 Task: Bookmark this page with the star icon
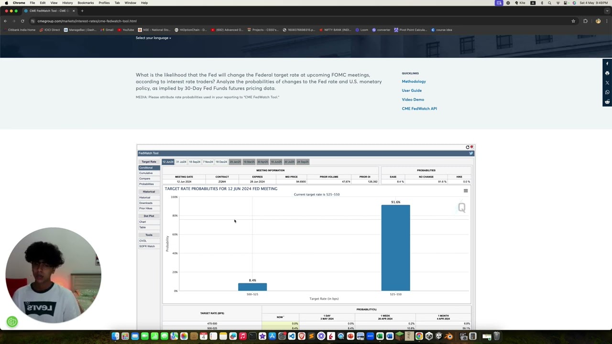click(x=573, y=21)
